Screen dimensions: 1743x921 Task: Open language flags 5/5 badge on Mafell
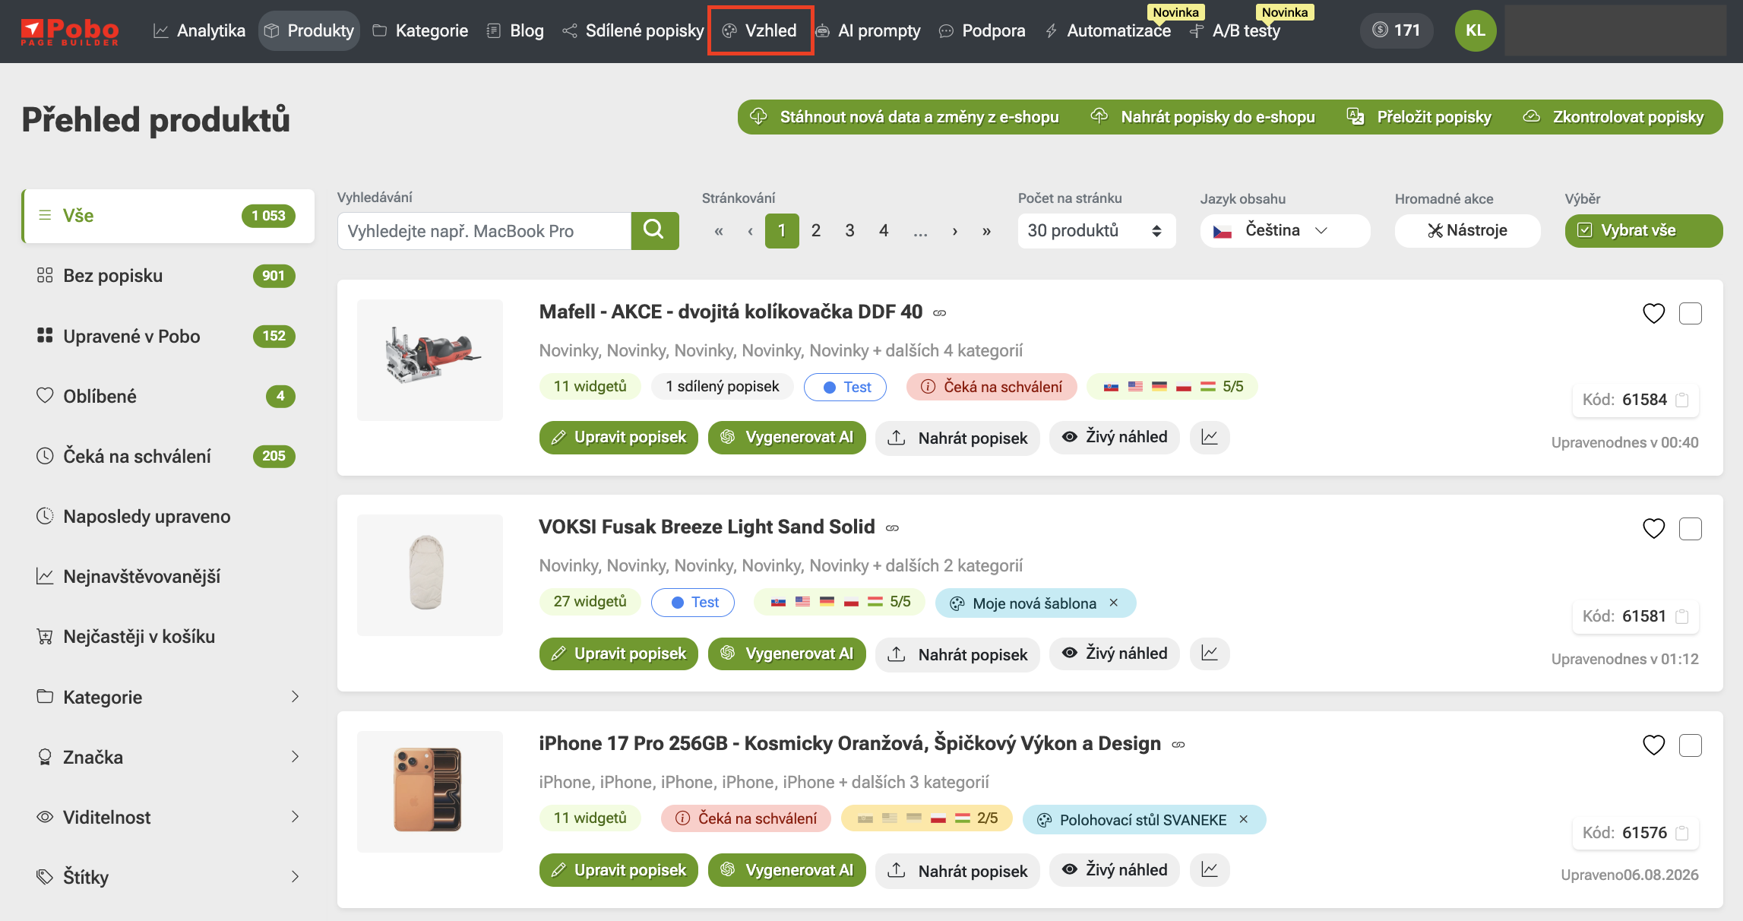pyautogui.click(x=1172, y=387)
